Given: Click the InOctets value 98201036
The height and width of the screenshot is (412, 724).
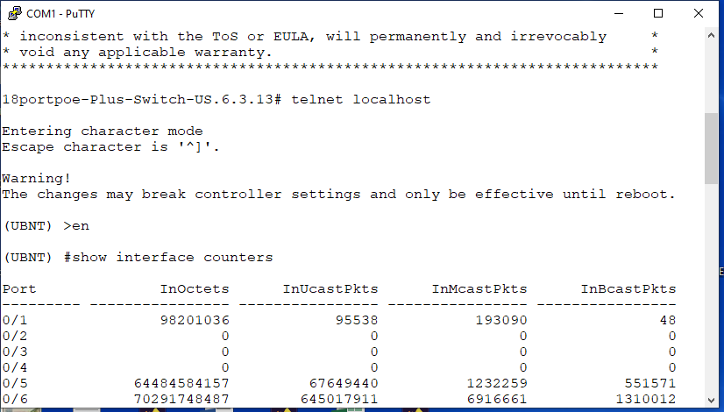Looking at the screenshot, I should click(x=195, y=320).
